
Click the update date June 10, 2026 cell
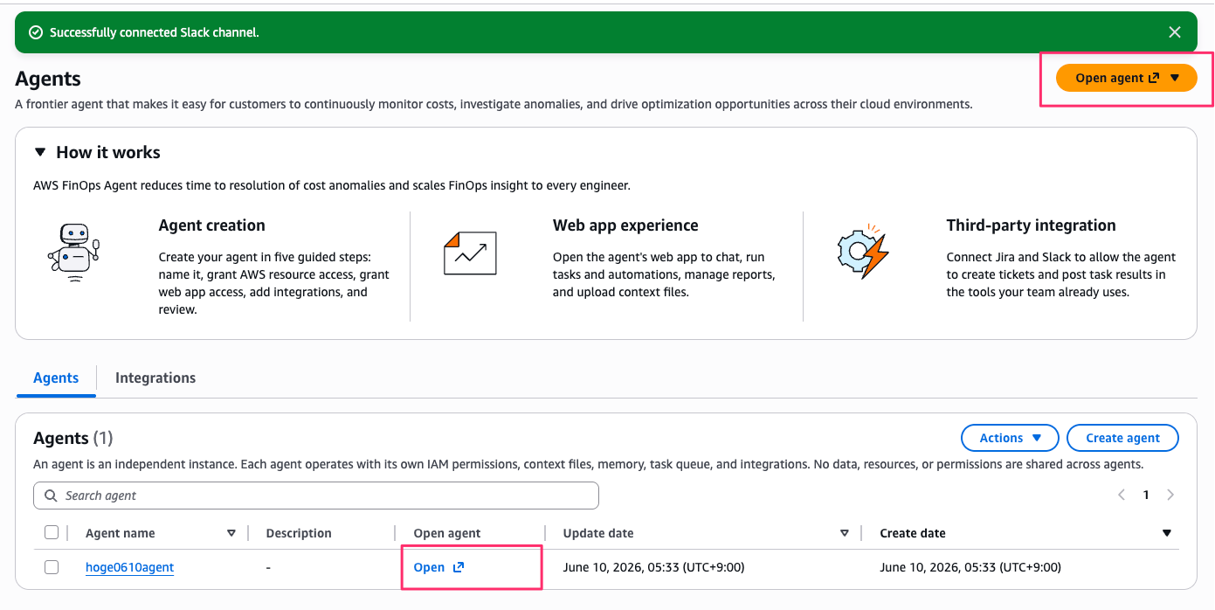[653, 567]
